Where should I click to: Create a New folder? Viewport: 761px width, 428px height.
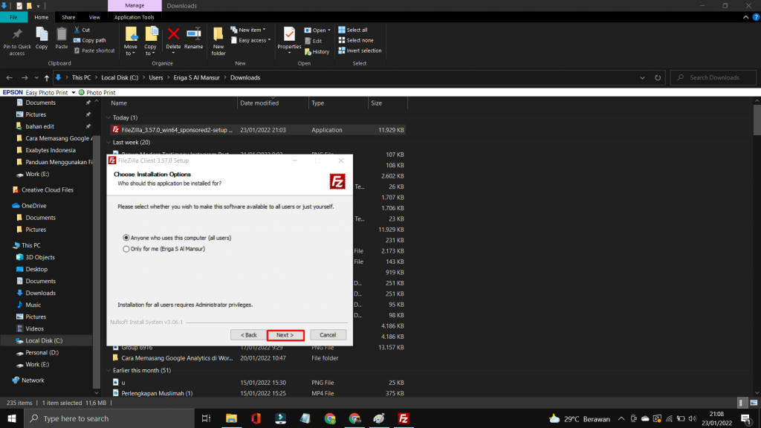218,41
